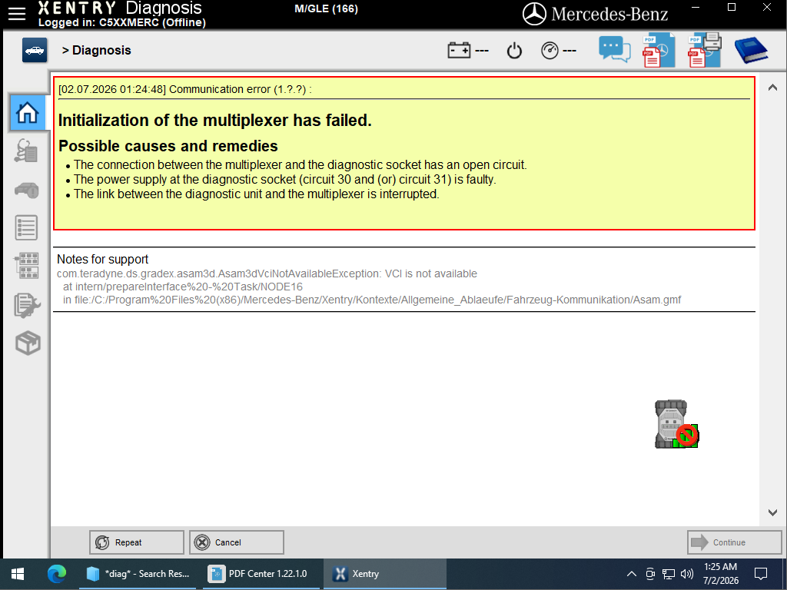
Task: Select 'Initialization of the multiplexer has failed.' heading
Action: [x=215, y=121]
